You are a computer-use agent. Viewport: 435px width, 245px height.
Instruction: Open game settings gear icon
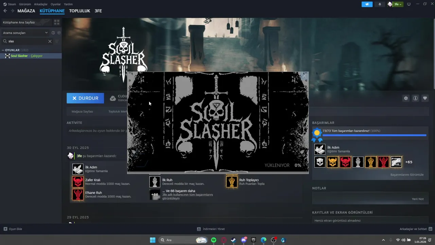pyautogui.click(x=406, y=98)
